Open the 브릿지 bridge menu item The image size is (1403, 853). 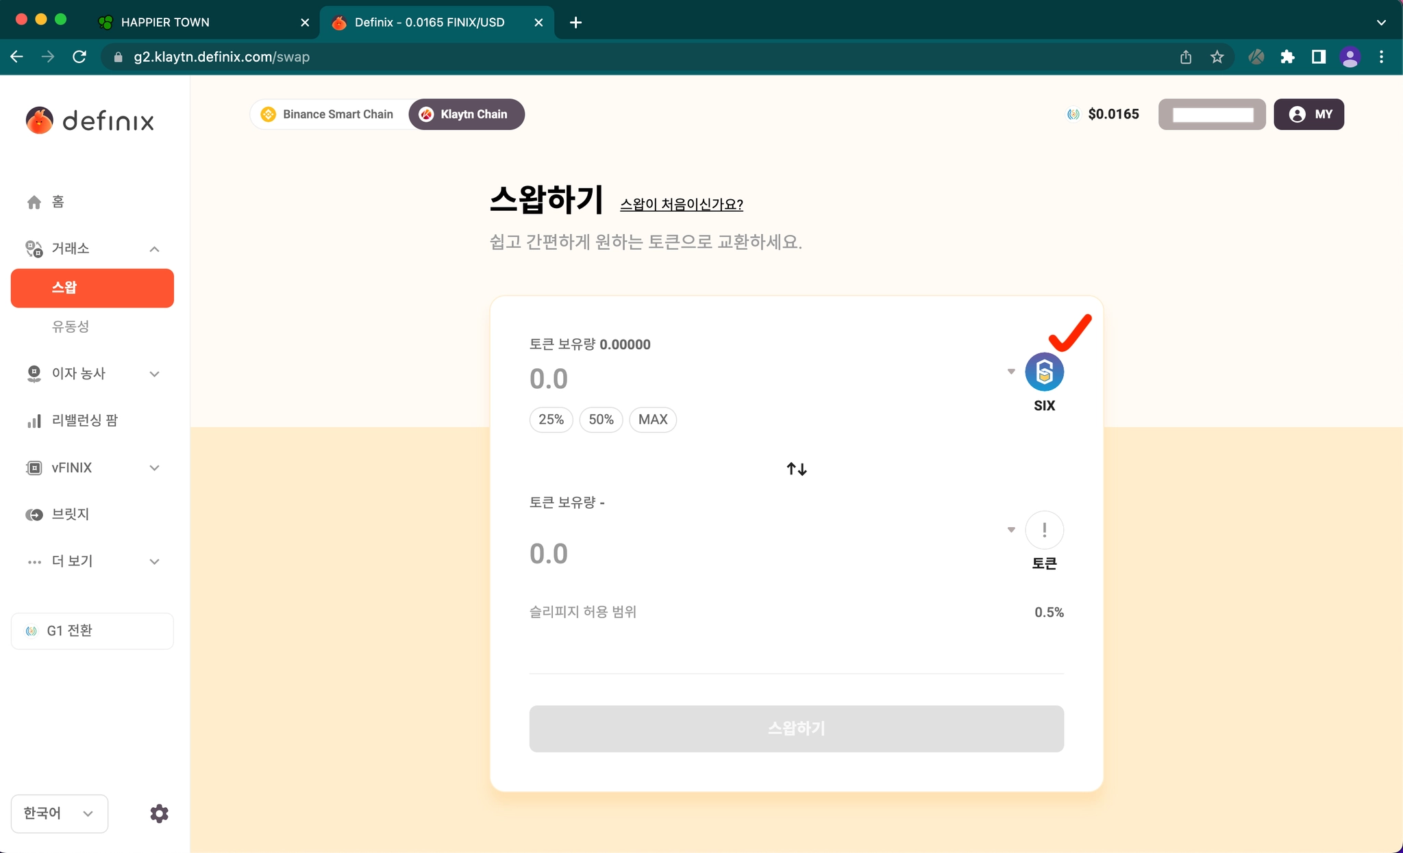tap(70, 514)
